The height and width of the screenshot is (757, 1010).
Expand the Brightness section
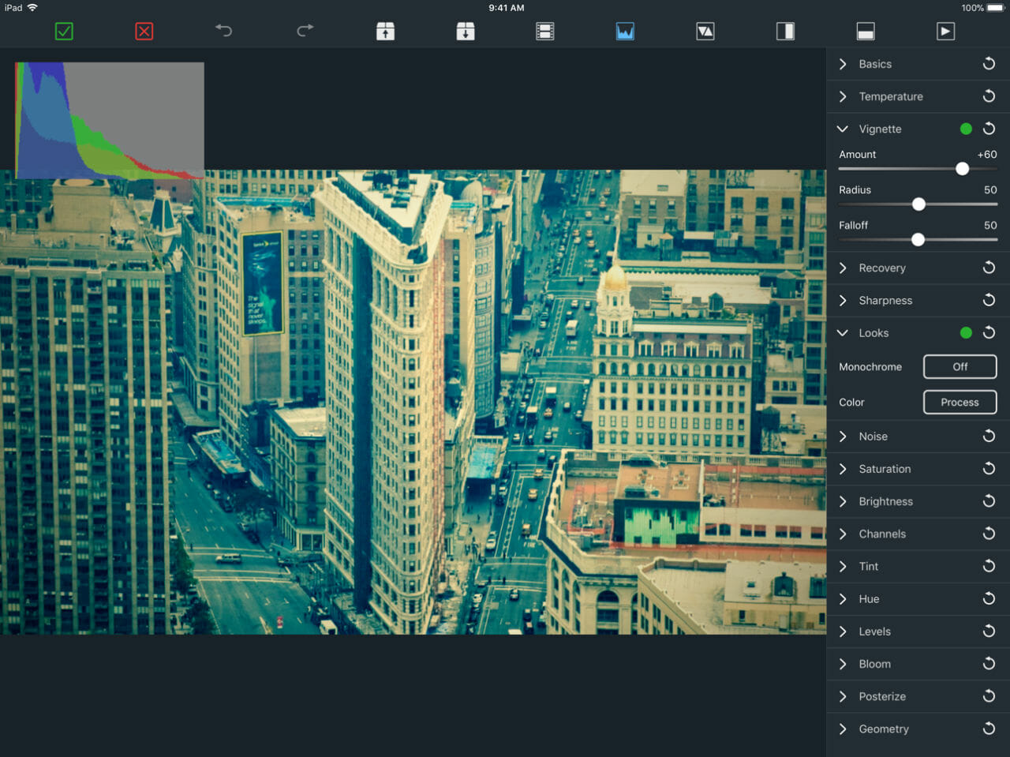[x=843, y=501]
